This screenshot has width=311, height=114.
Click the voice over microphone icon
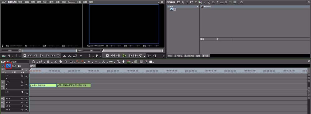point(123,62)
